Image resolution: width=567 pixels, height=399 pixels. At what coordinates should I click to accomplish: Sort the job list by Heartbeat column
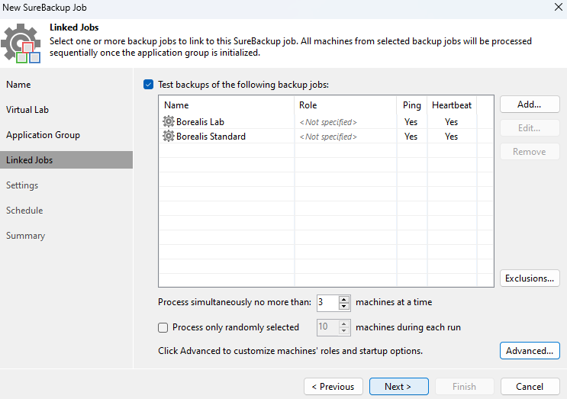click(452, 105)
